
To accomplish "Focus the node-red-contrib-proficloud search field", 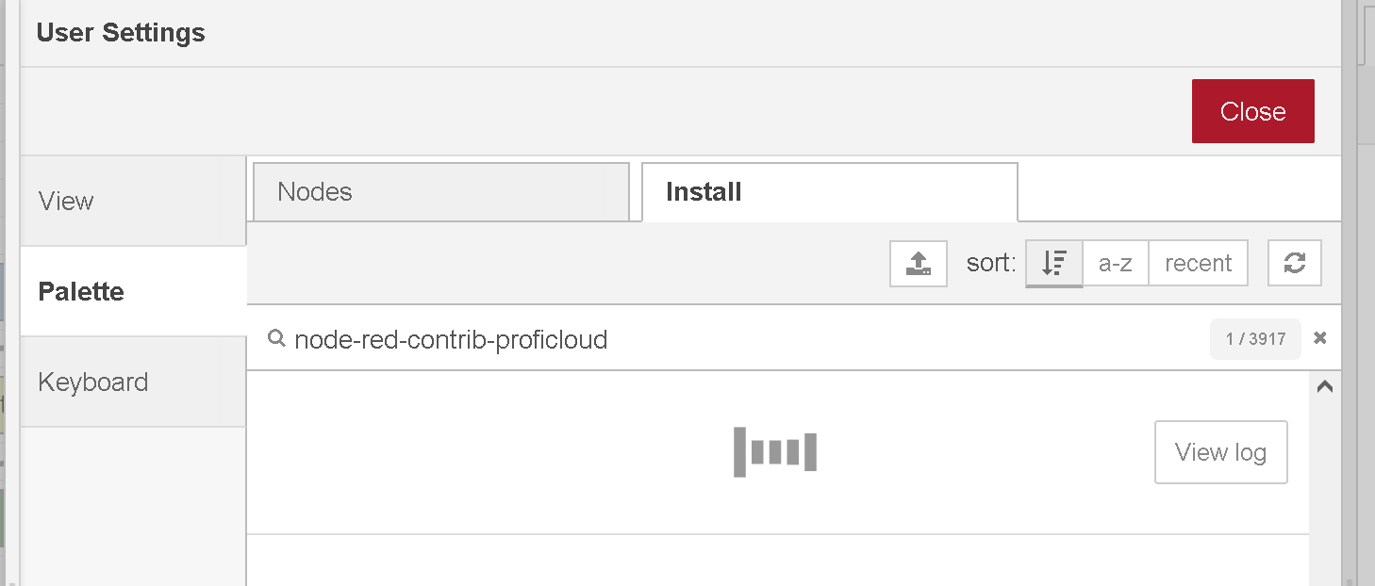I will tap(745, 339).
